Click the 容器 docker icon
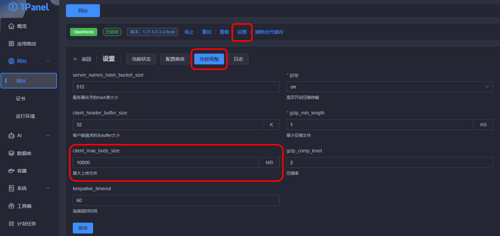The width and height of the screenshot is (500, 236). click(11, 171)
